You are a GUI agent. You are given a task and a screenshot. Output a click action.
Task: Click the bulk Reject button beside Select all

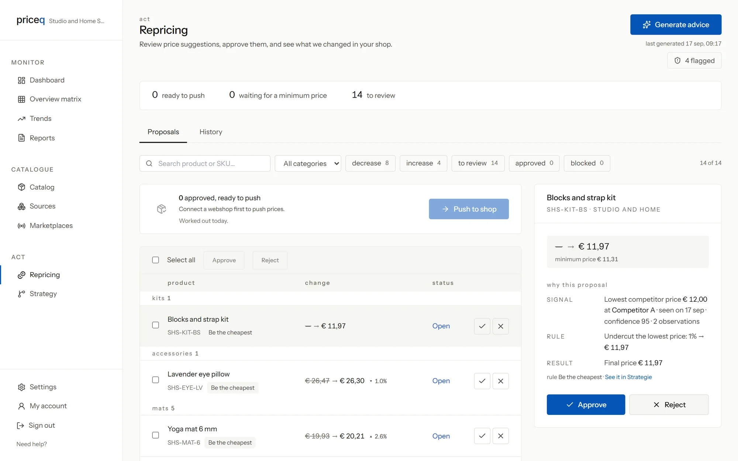coord(270,260)
